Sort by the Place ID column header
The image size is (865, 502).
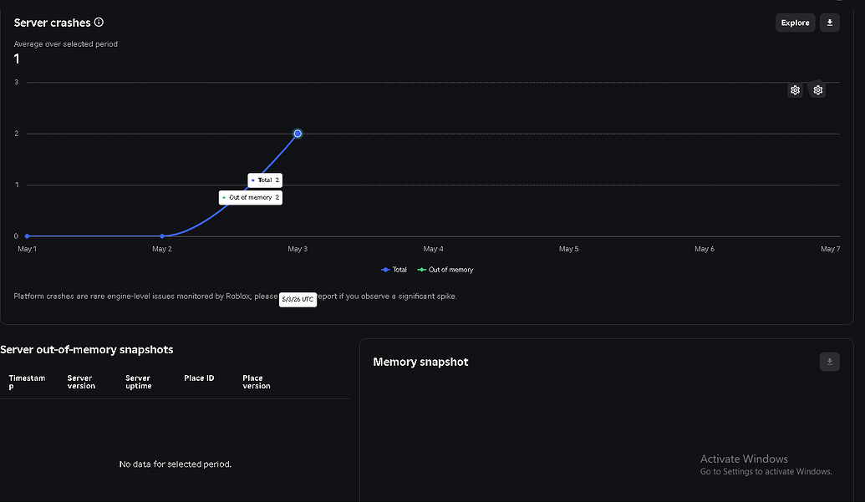199,378
